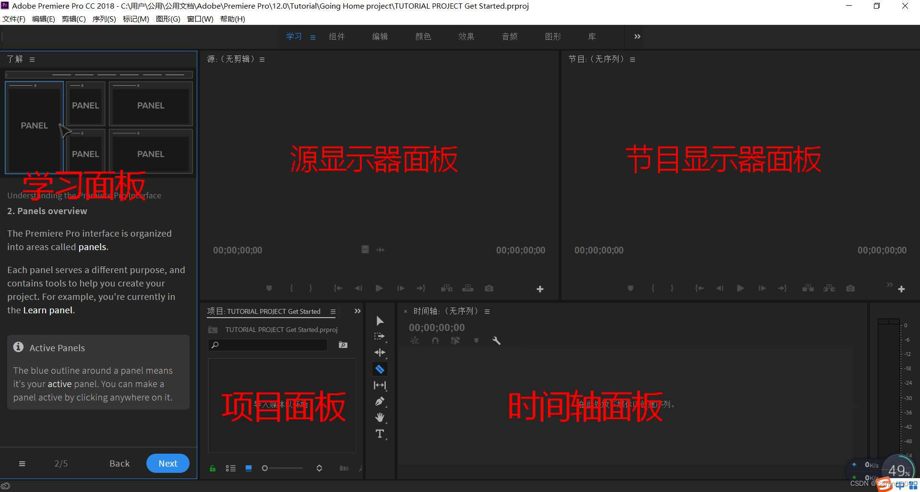Image resolution: width=920 pixels, height=492 pixels.
Task: Switch to the 颜色 workspace tab
Action: (423, 36)
